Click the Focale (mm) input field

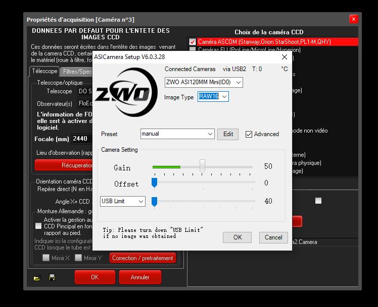coord(81,139)
